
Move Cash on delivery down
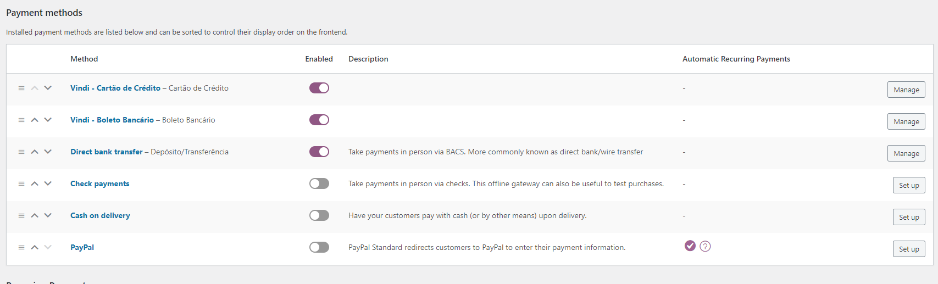pos(48,215)
